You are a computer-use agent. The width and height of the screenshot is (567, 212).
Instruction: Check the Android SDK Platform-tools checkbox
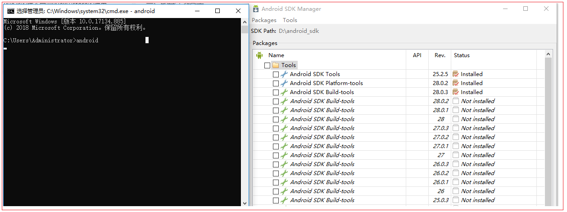pos(276,83)
